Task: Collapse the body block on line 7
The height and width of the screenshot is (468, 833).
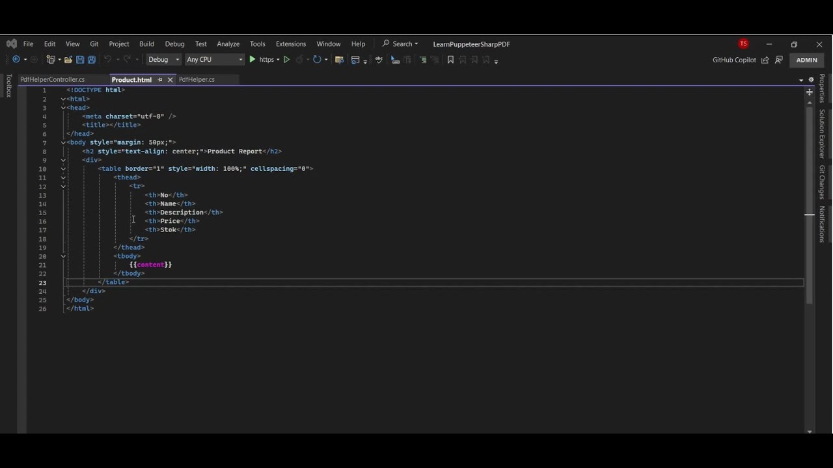Action: click(63, 142)
